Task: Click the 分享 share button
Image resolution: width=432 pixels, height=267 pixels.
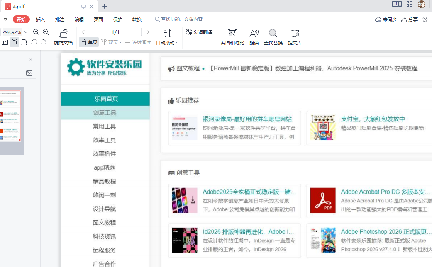Action: coord(410,20)
